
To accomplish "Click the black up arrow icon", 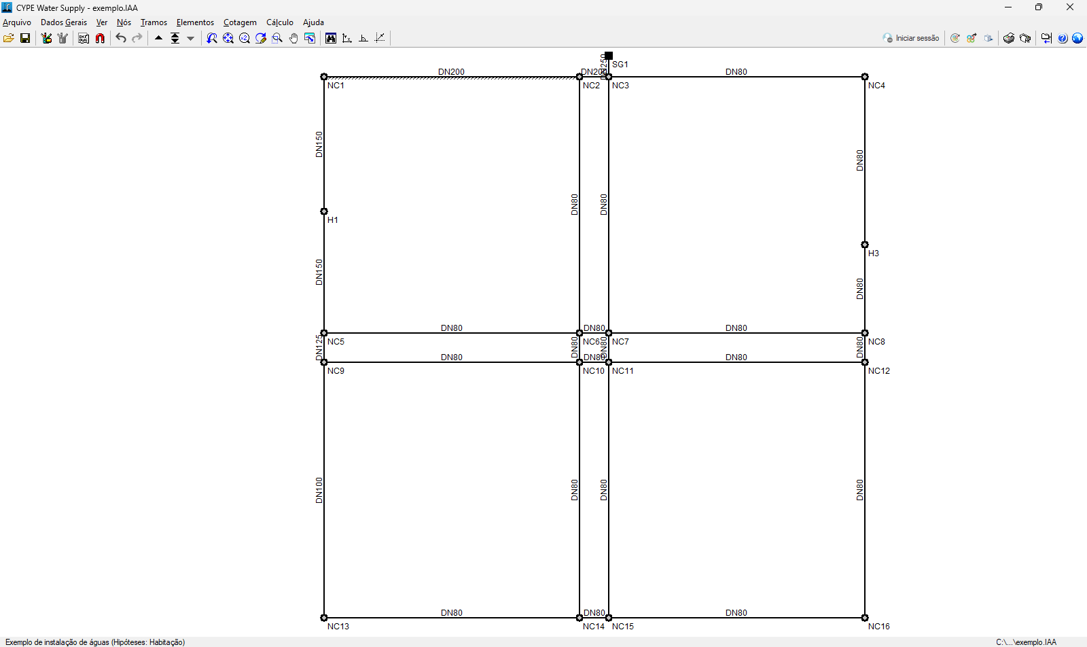I will point(158,38).
